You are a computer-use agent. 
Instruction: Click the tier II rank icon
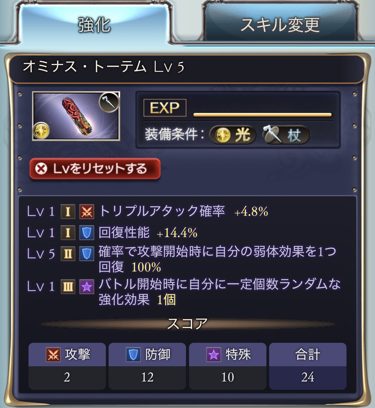pyautogui.click(x=68, y=254)
